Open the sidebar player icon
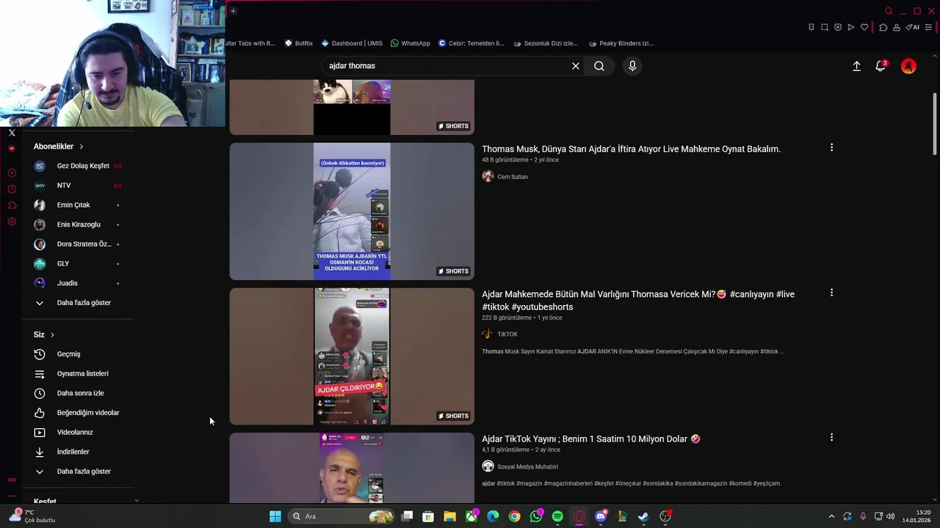The height and width of the screenshot is (528, 940). (12, 173)
